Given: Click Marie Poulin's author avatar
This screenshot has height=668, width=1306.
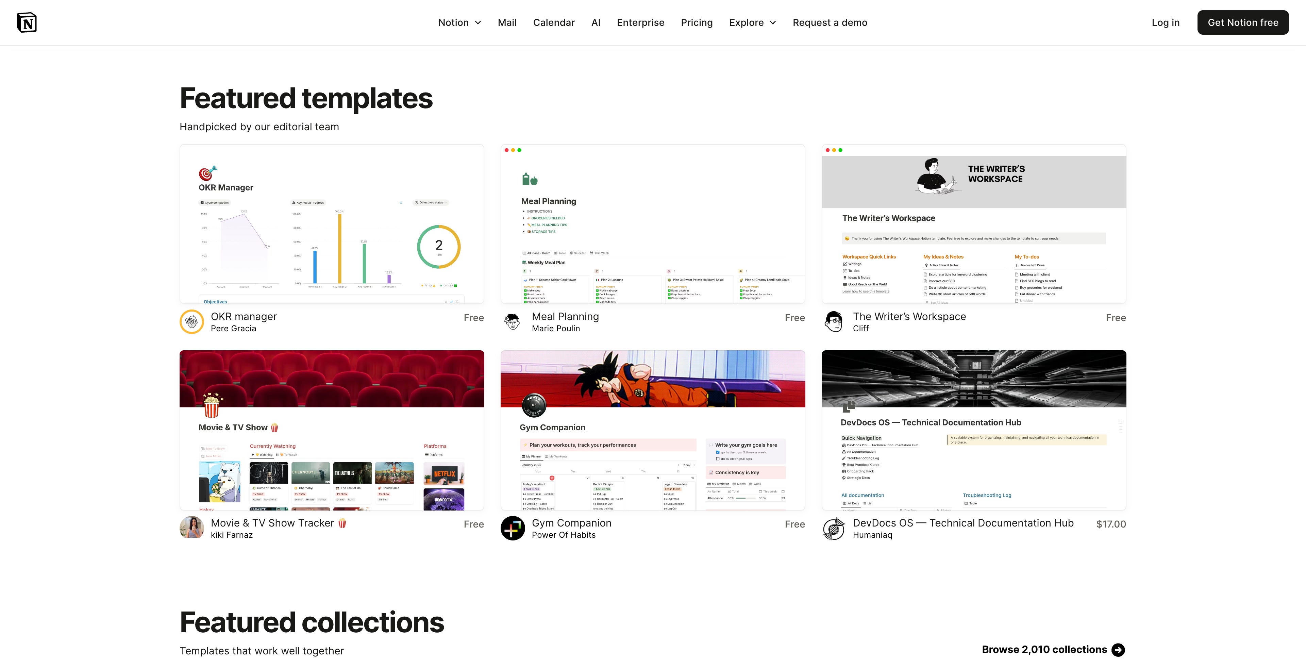Looking at the screenshot, I should point(513,322).
